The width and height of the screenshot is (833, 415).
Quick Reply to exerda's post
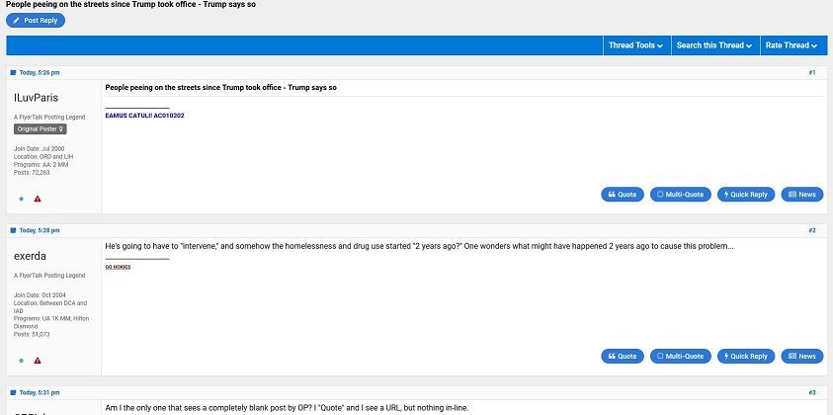(x=746, y=356)
